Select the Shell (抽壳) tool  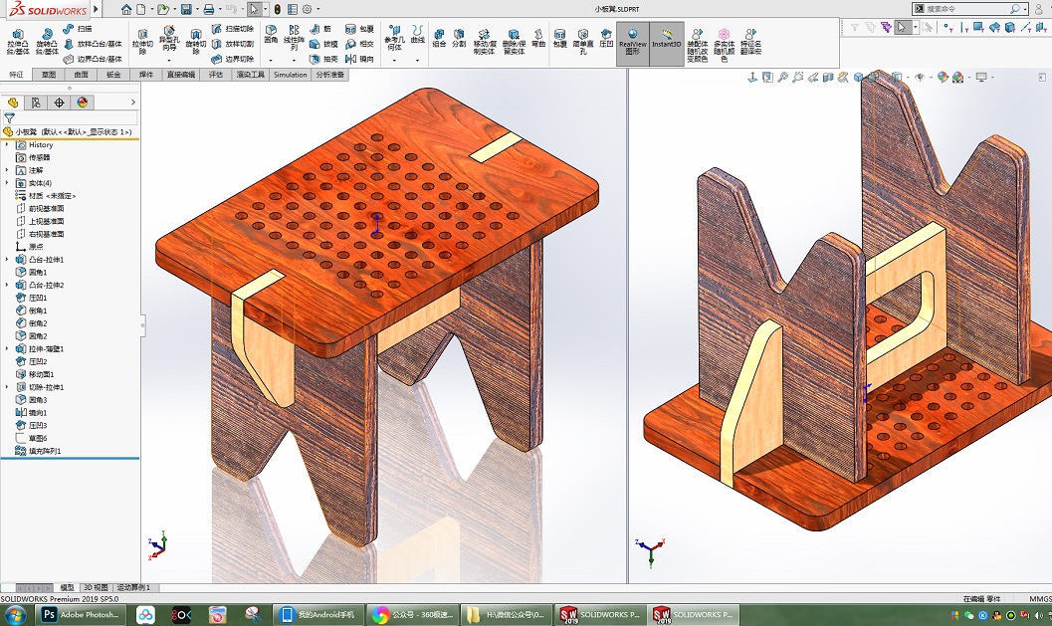click(323, 59)
